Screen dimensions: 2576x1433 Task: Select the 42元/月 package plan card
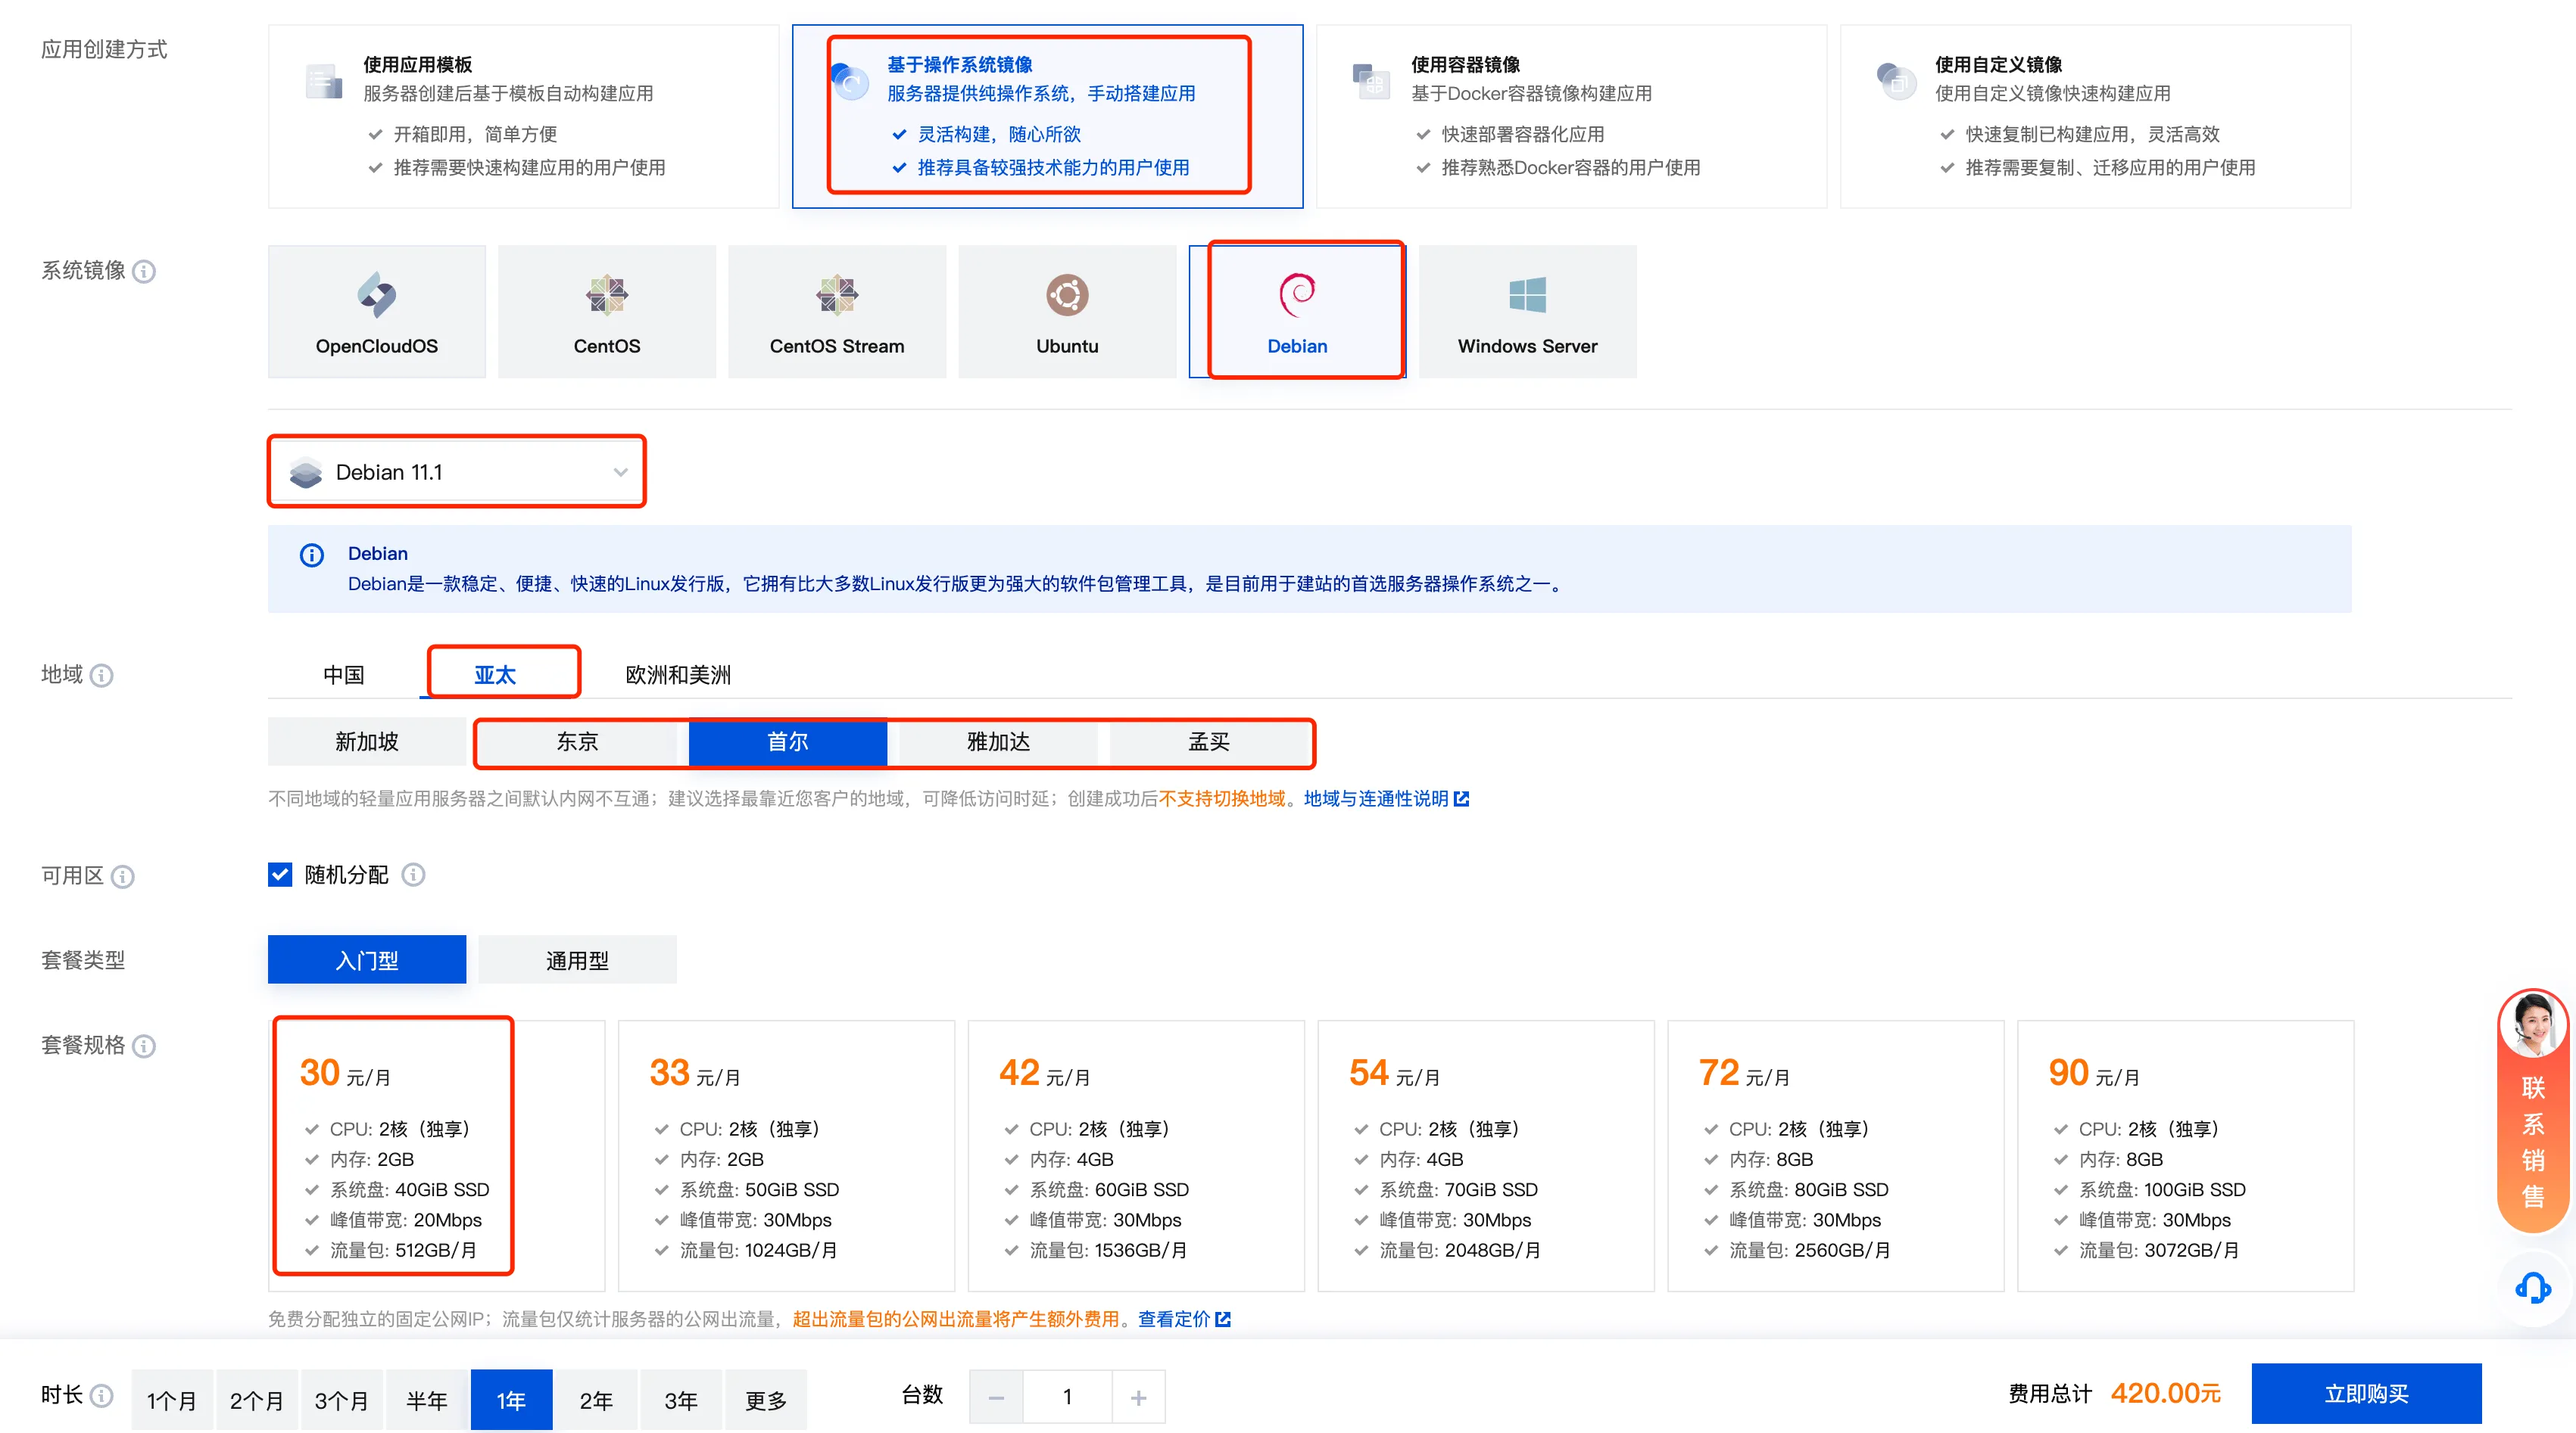[x=1135, y=1155]
